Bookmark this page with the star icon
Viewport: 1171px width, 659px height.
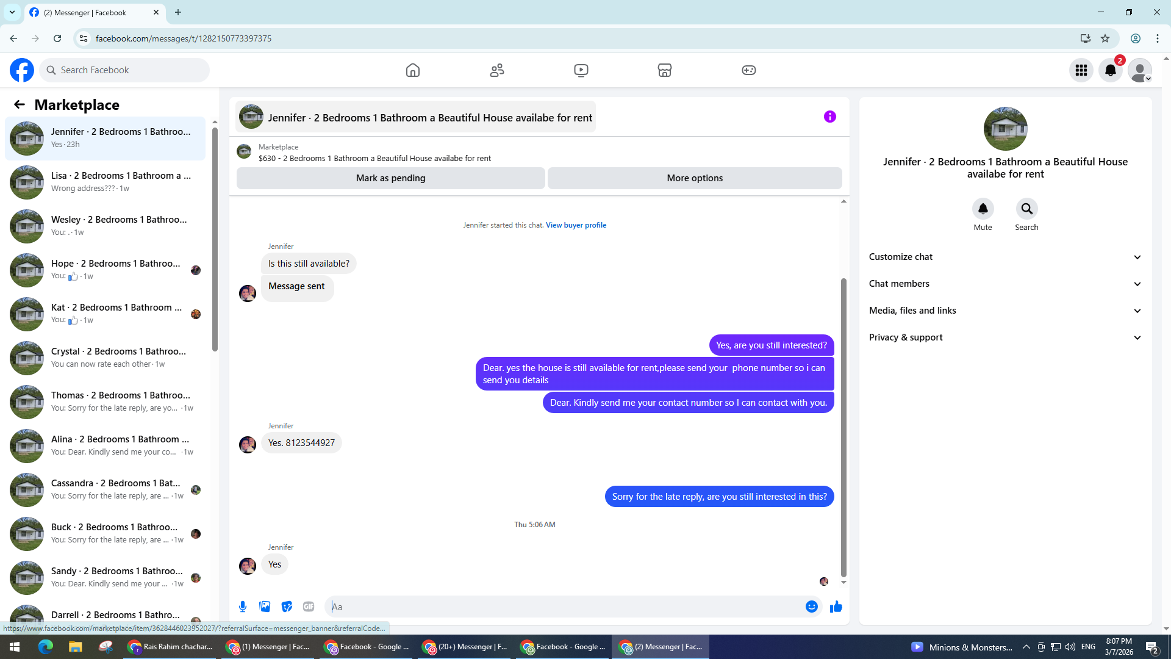coord(1105,38)
